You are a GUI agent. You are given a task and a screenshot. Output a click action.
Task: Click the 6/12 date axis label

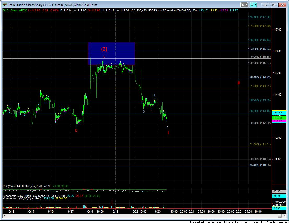coord(11,211)
